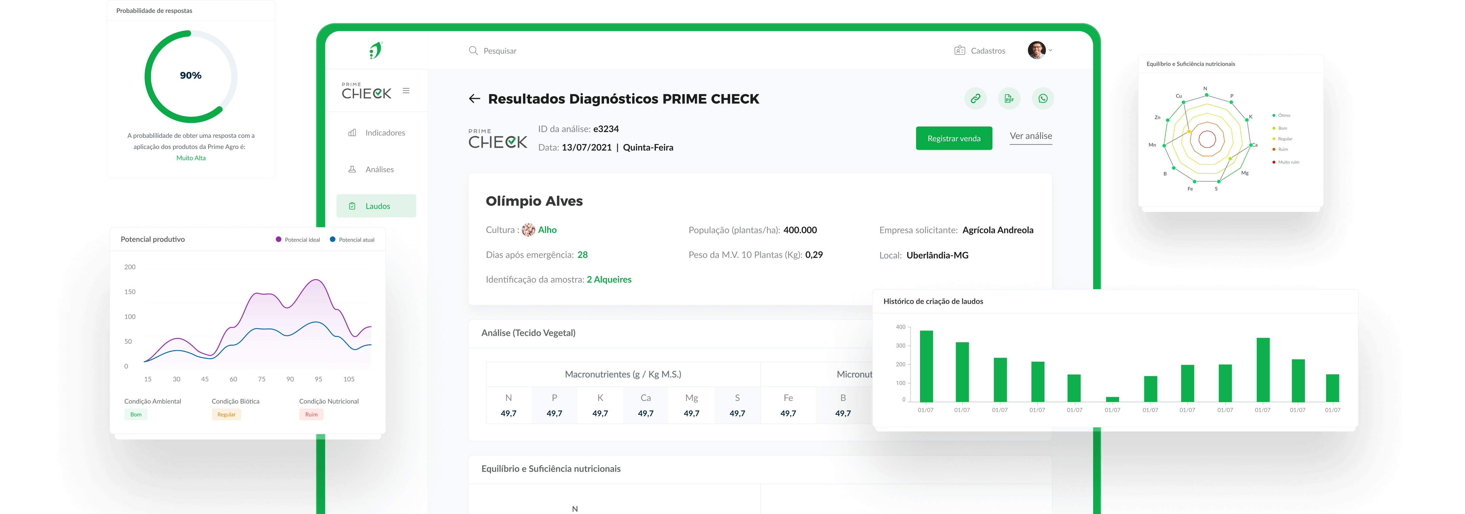Click the Regular biotic condition badge
Image resolution: width=1465 pixels, height=514 pixels.
[x=226, y=414]
